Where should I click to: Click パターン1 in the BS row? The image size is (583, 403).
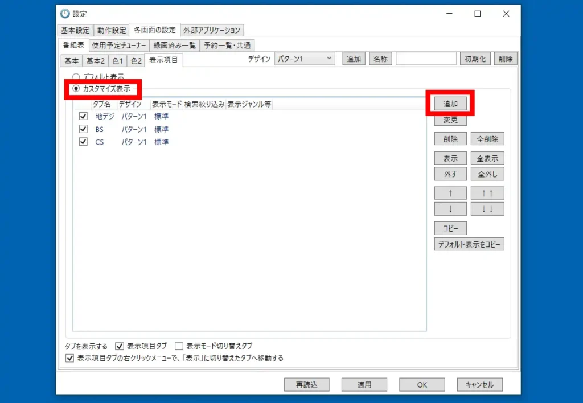pos(134,129)
